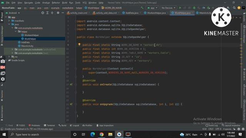Viewport: 246px width, 138px height.
Task: Open the Event Log button
Action: pyautogui.click(x=212, y=125)
